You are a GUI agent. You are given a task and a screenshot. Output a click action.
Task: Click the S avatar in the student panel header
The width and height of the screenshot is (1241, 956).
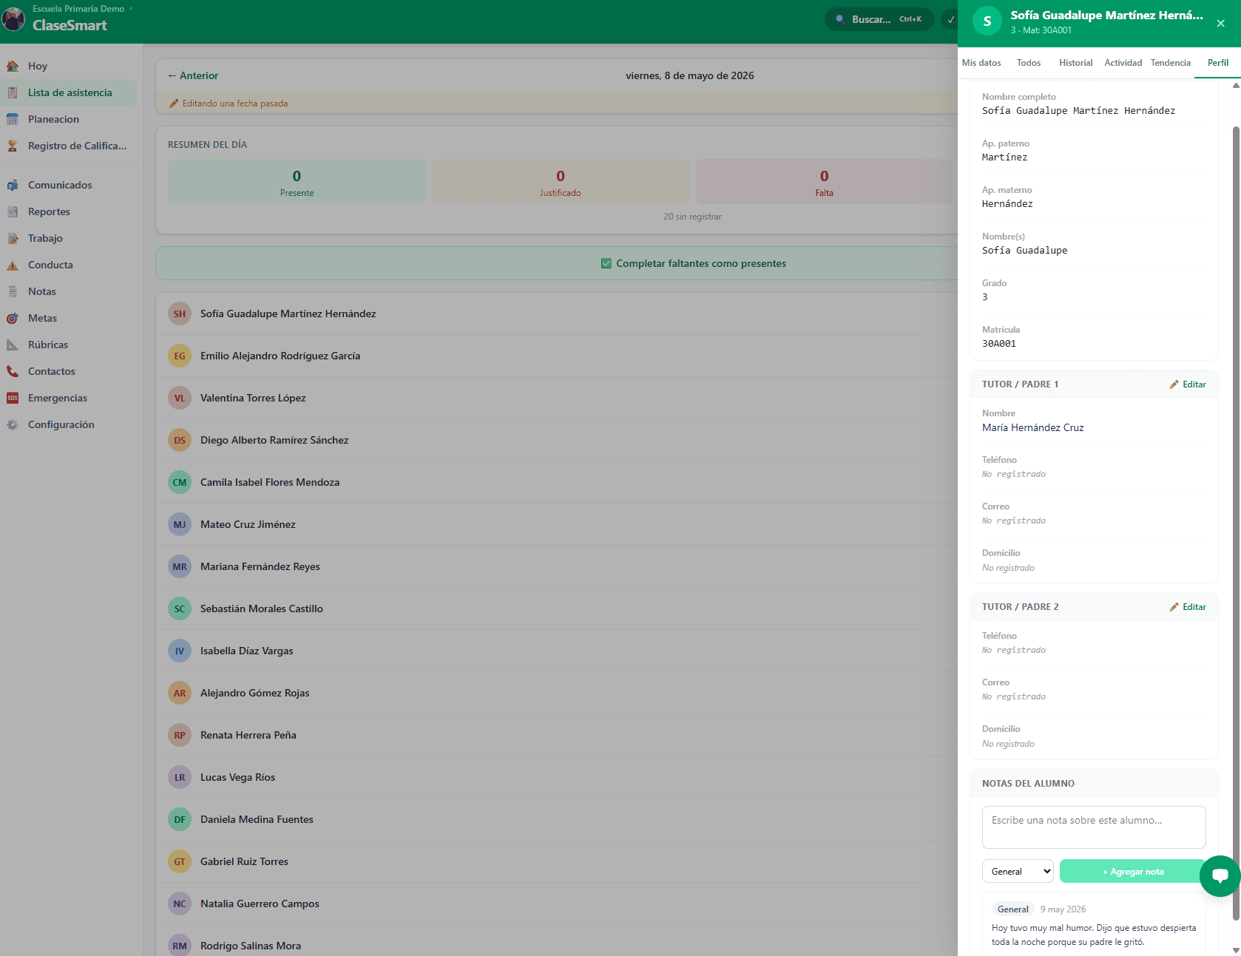[x=987, y=21]
